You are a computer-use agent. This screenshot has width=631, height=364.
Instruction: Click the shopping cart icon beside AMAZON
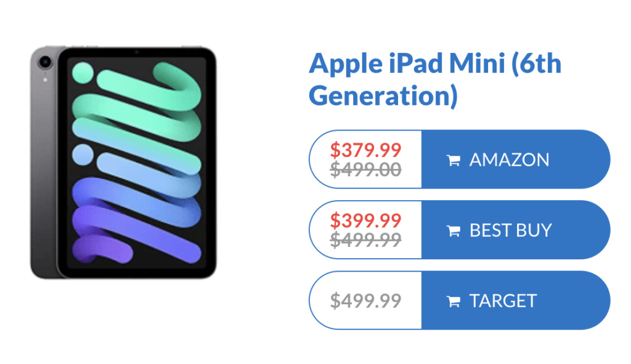453,160
